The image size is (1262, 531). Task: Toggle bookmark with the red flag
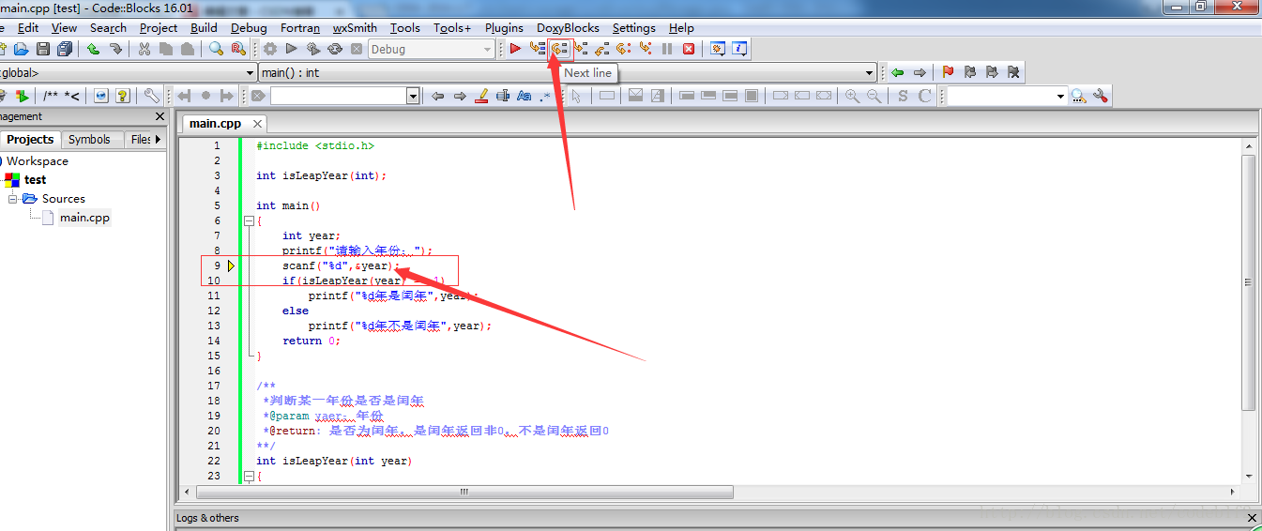948,72
